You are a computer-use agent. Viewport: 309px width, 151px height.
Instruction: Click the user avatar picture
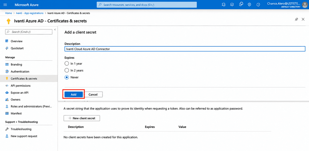pyautogui.click(x=305, y=5)
